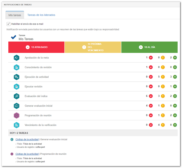The image size is (182, 168).
Task: Click green on-time icon in Aprobación de la meta row
Action: tap(175, 58)
